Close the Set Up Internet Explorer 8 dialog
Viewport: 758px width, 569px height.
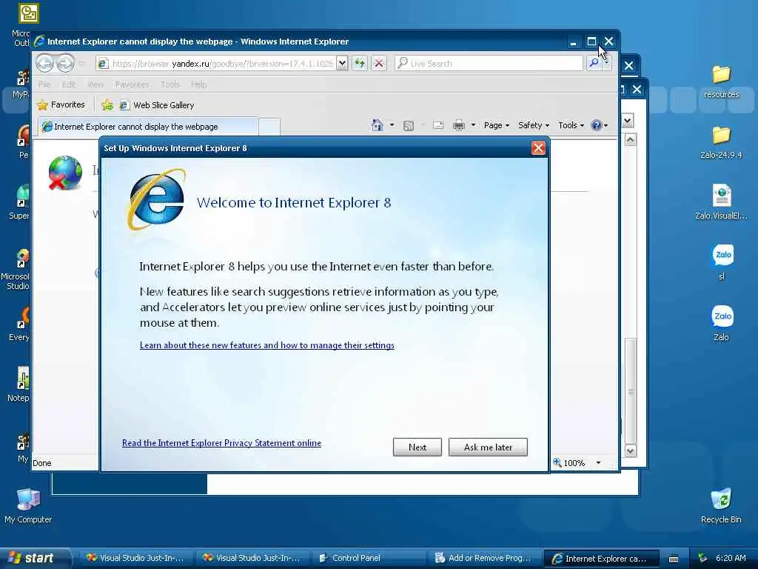point(538,148)
